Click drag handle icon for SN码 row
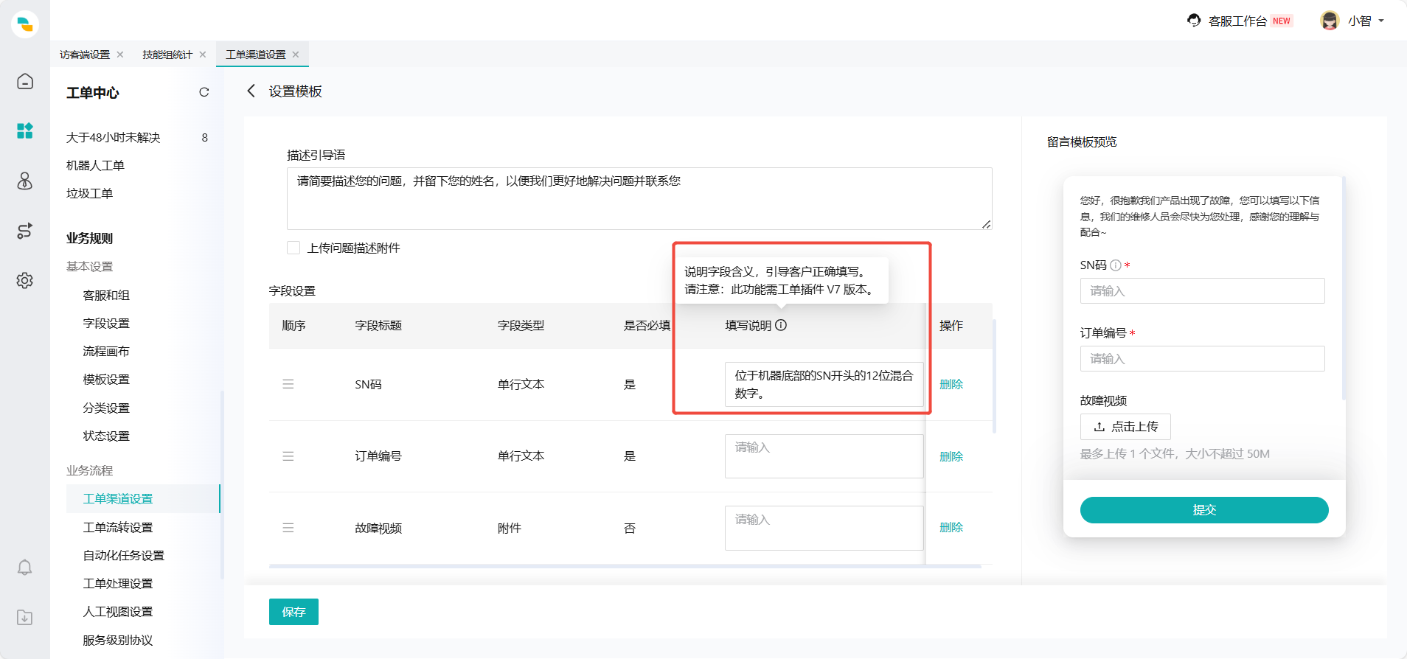Screen dimensions: 1407x659 [x=288, y=384]
